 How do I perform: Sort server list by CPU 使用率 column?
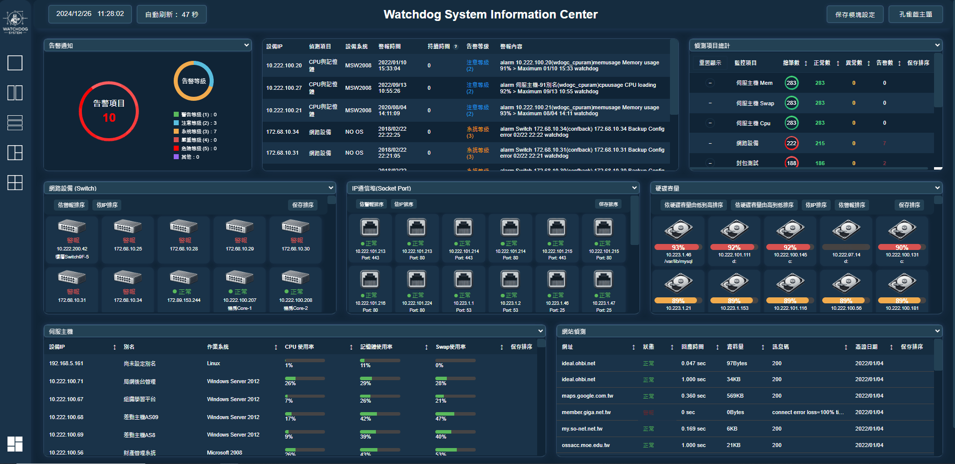(351, 347)
